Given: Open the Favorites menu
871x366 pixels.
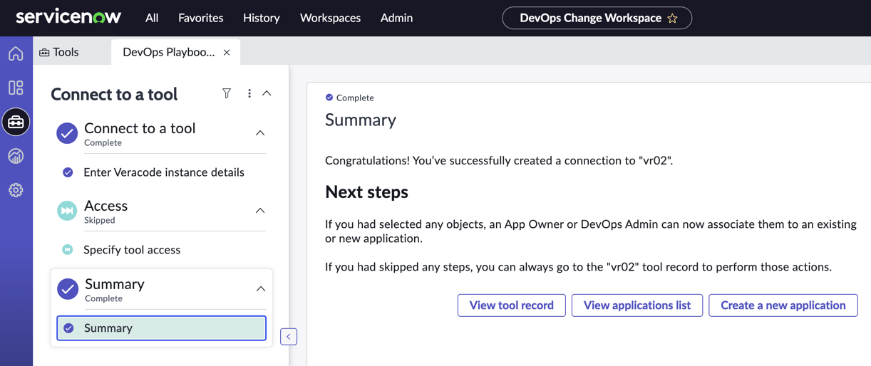Looking at the screenshot, I should [201, 18].
